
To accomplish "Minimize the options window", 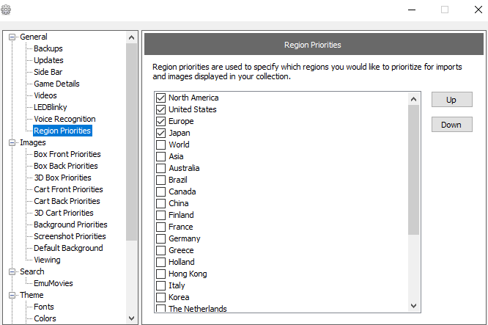I will [x=412, y=10].
